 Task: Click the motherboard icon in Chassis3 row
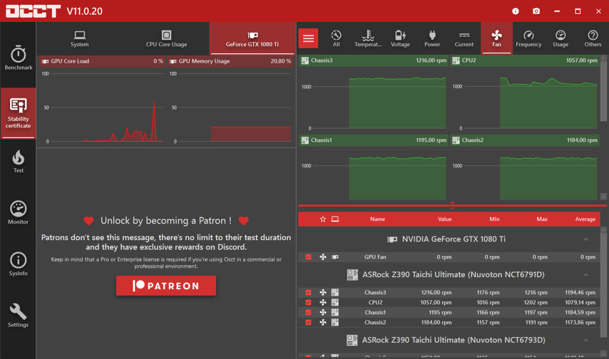(x=335, y=292)
